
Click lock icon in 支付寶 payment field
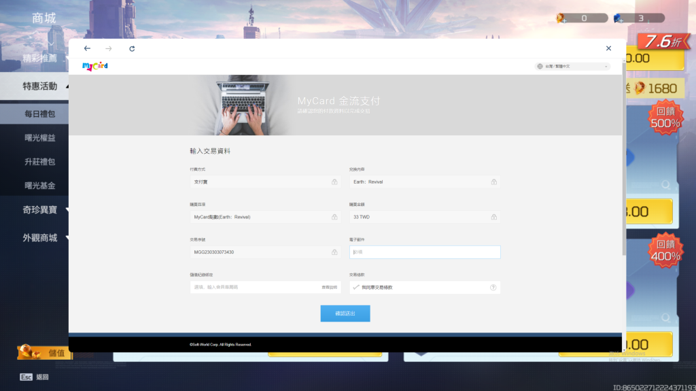pyautogui.click(x=334, y=182)
